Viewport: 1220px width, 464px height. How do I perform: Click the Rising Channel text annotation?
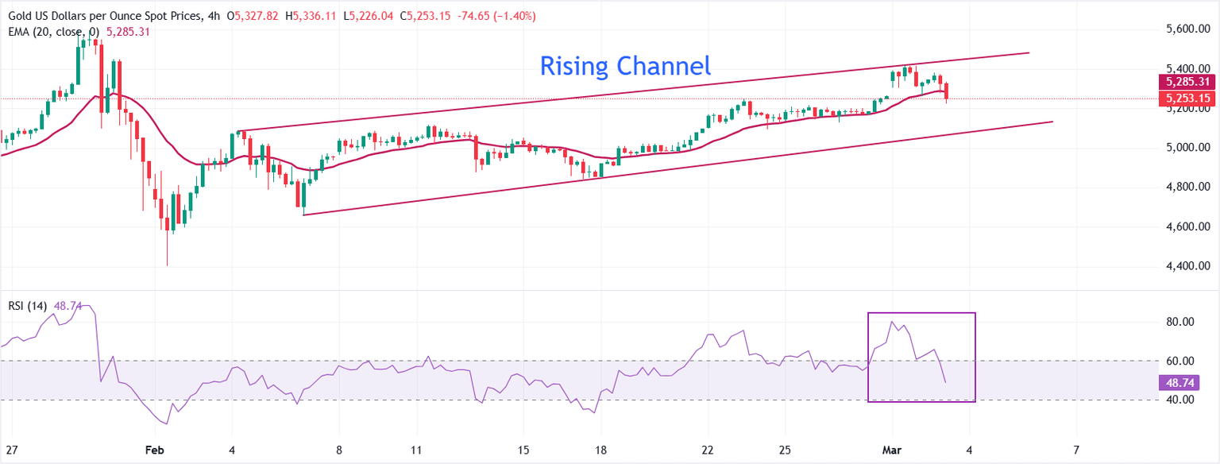tap(625, 66)
